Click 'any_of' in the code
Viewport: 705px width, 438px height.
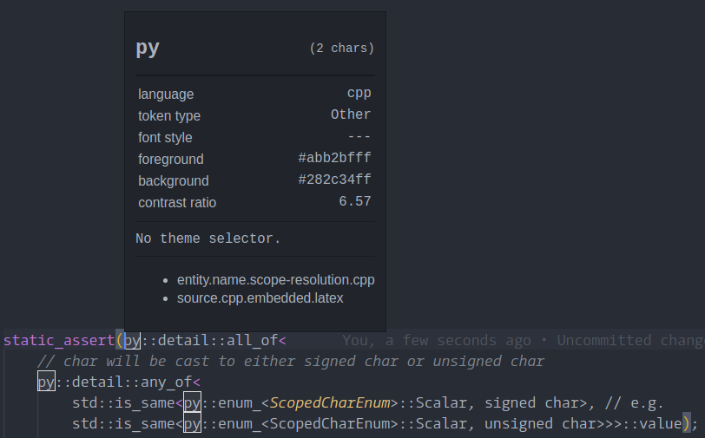(167, 382)
